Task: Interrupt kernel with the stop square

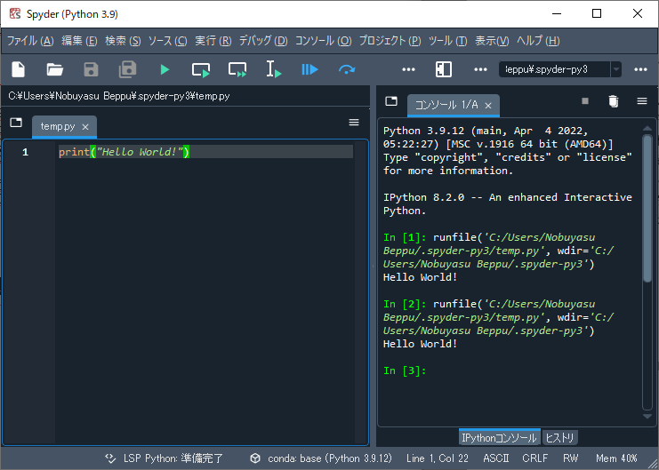Action: [x=584, y=102]
